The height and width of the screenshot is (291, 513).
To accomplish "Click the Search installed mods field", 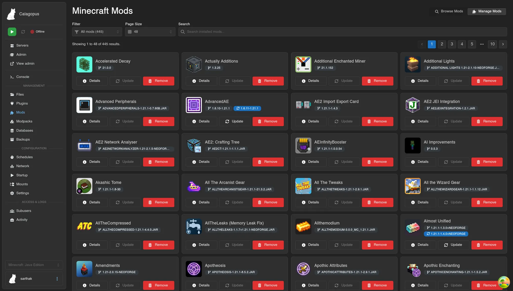I will tap(343, 32).
